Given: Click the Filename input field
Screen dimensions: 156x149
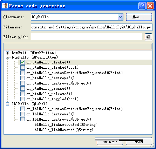Looking at the screenshot, I should pyautogui.click(x=91, y=27).
